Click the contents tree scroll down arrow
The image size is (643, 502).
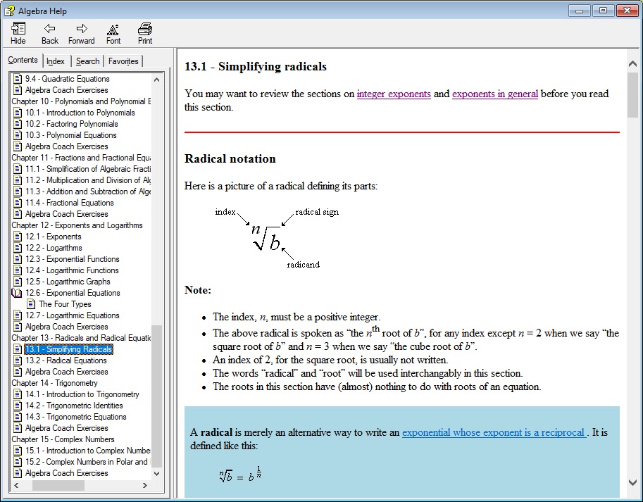(x=156, y=473)
